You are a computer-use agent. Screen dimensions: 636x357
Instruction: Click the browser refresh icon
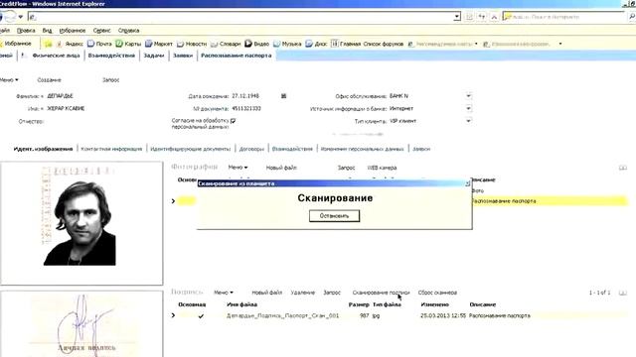481,17
